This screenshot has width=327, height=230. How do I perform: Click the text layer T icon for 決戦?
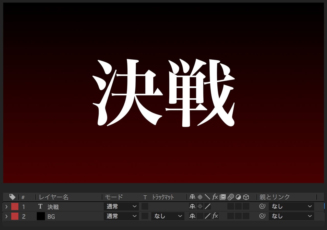pos(40,206)
